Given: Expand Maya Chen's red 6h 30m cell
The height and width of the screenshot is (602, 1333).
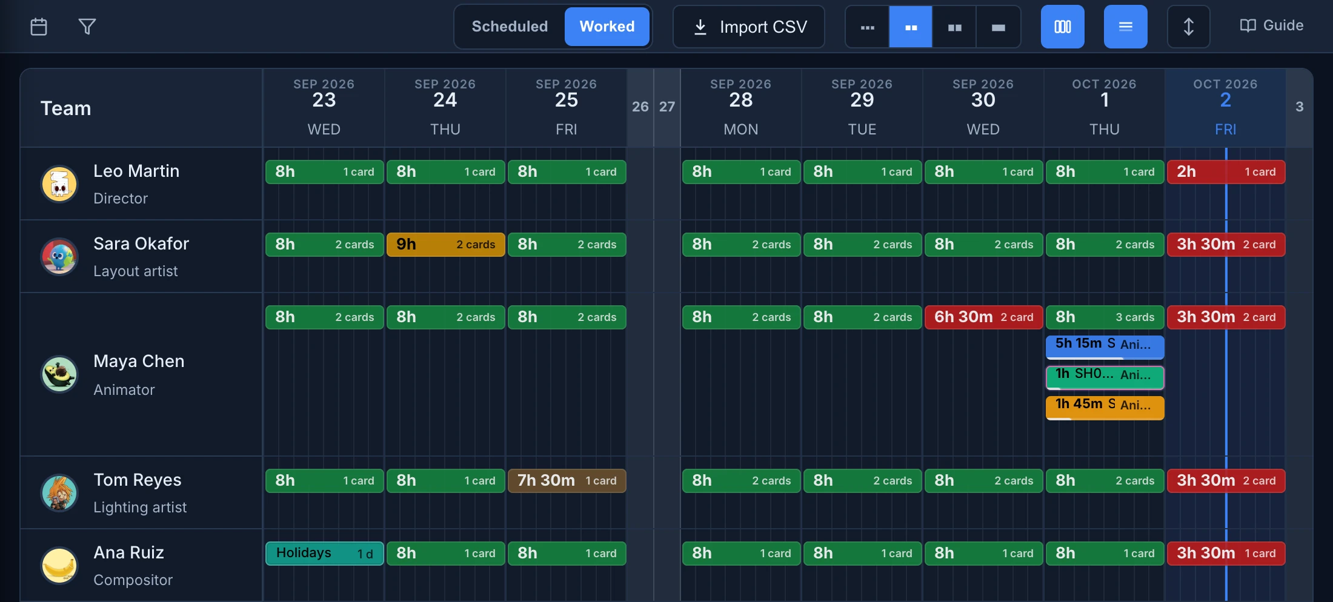Looking at the screenshot, I should point(984,317).
